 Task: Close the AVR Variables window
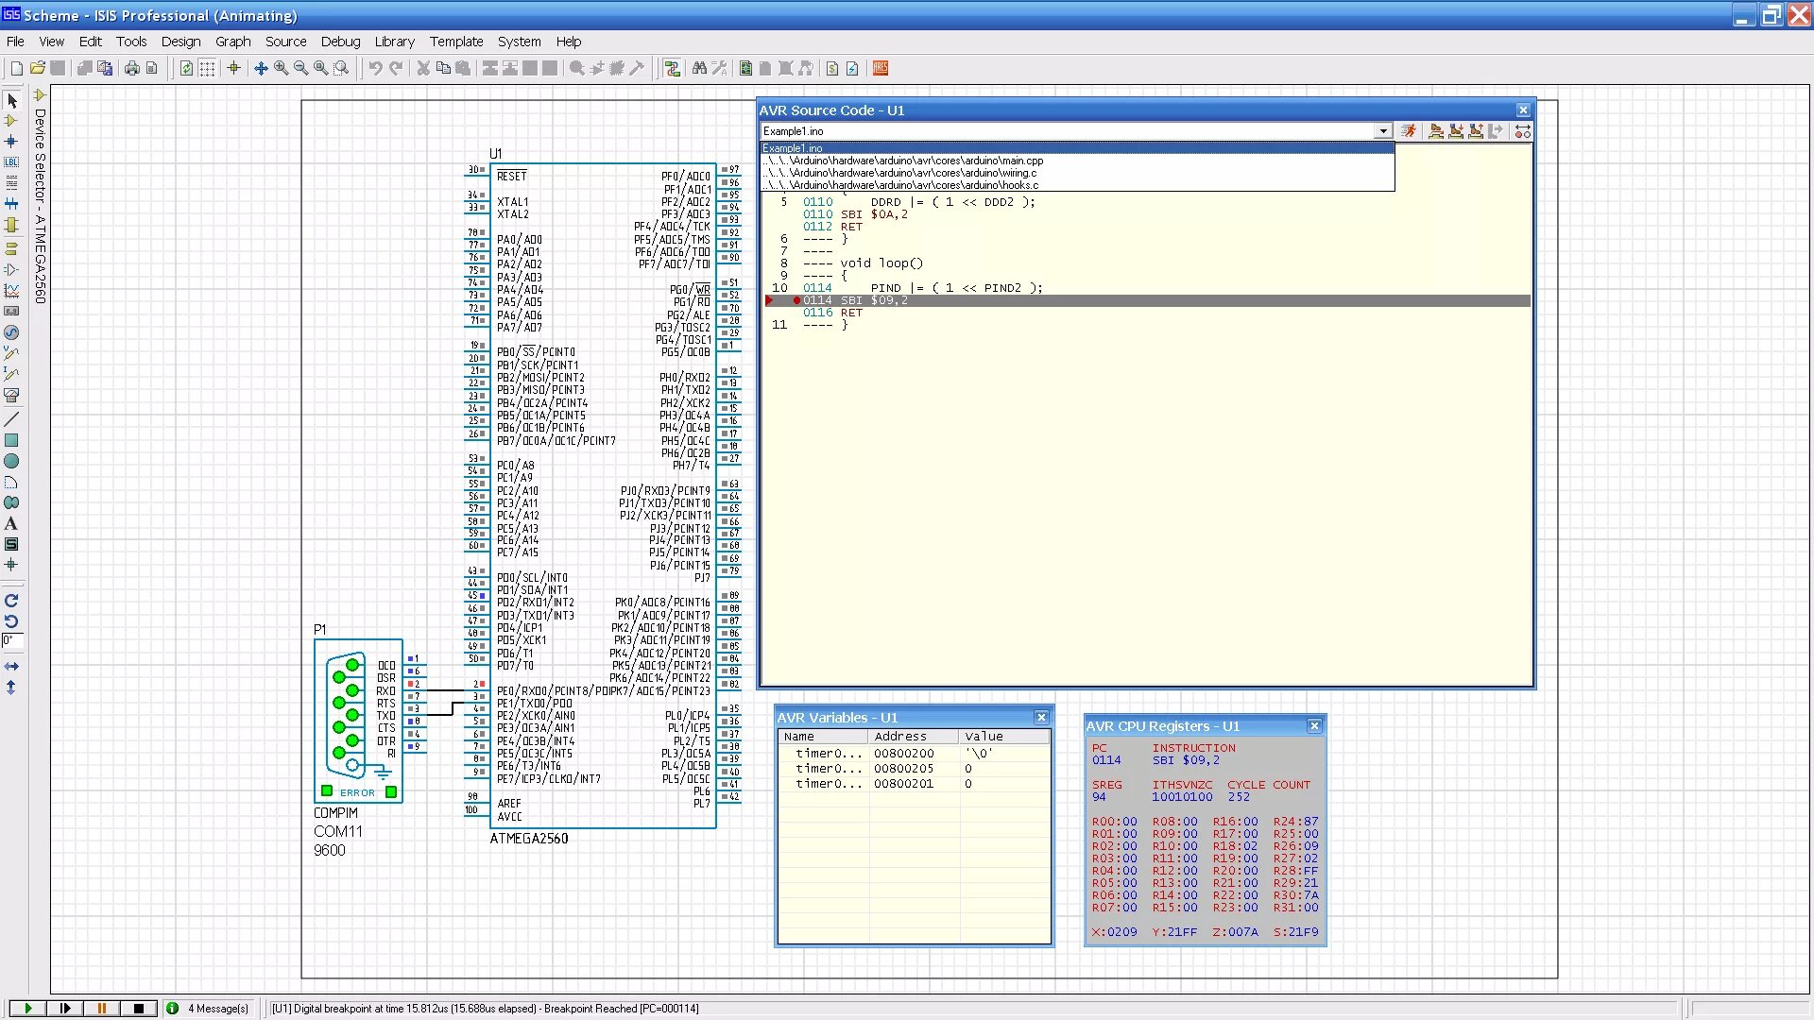tap(1041, 718)
